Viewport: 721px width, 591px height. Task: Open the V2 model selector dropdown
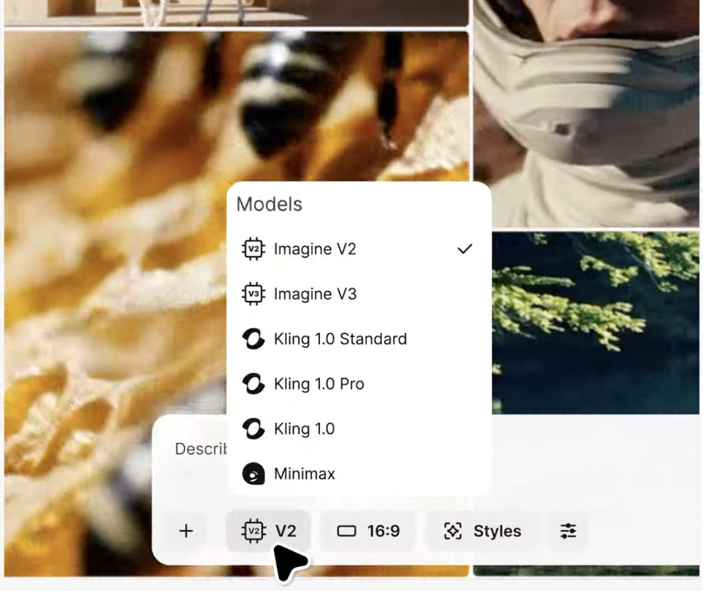click(x=269, y=530)
